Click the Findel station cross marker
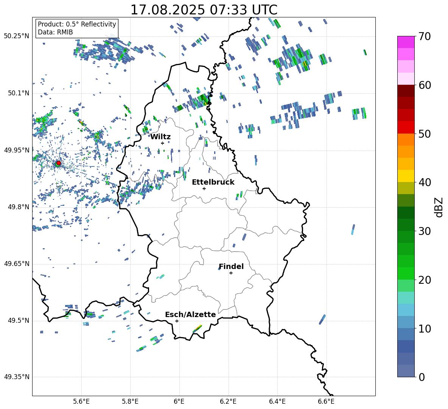Viewport: 448px width, 409px height. point(231,273)
